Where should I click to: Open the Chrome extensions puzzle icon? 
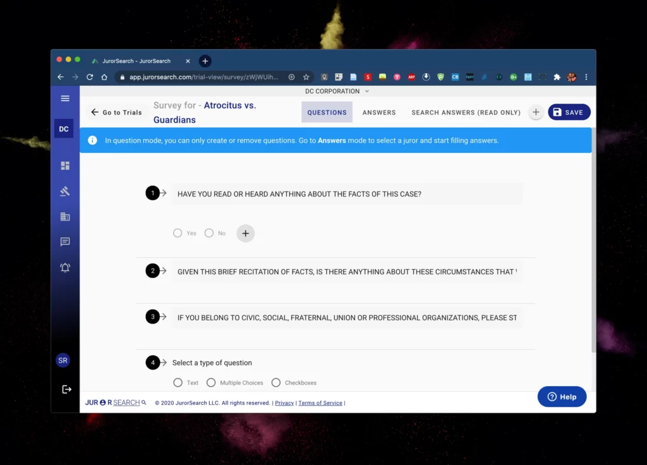pos(557,77)
